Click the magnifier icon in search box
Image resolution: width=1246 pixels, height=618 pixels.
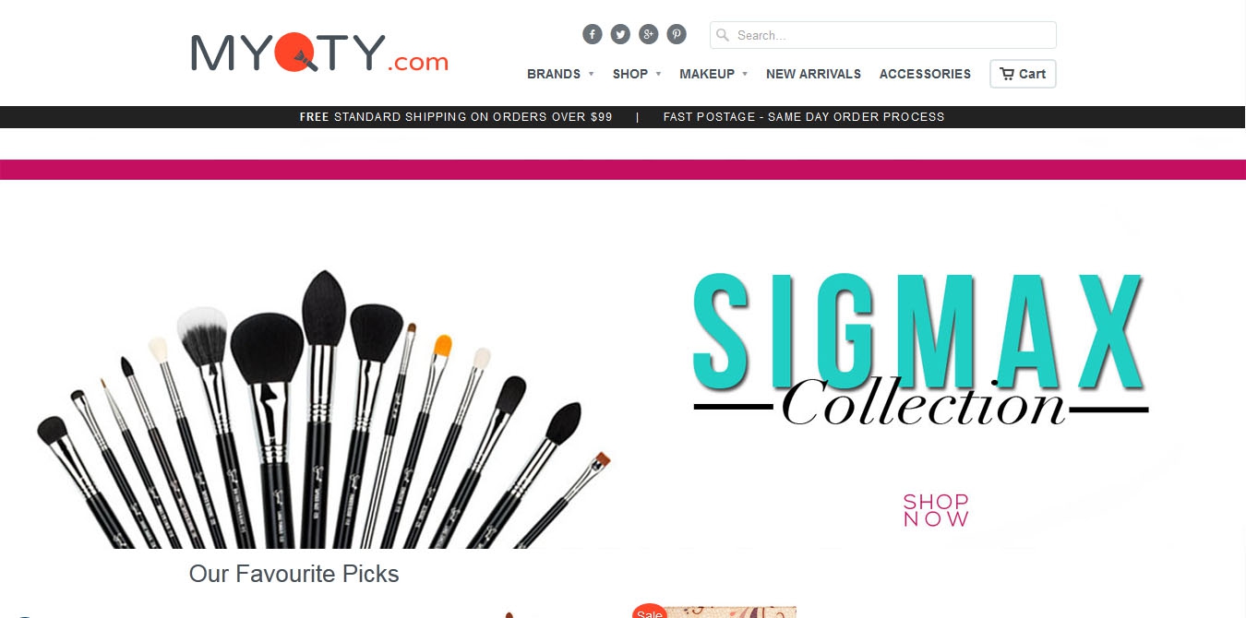723,35
